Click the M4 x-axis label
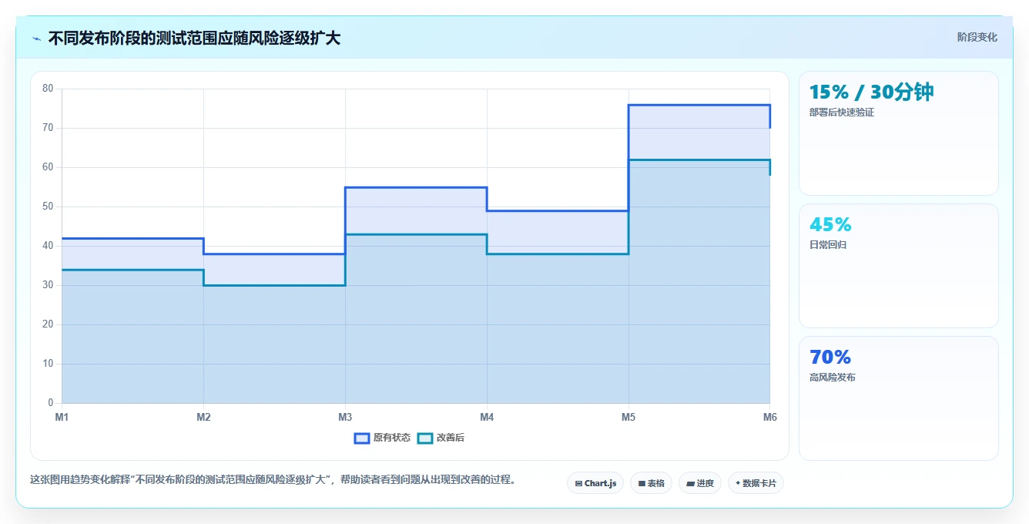The width and height of the screenshot is (1029, 524). point(487,417)
